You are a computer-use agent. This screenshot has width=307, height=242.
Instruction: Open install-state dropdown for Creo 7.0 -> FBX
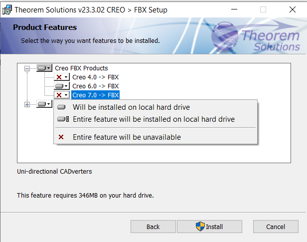62,95
